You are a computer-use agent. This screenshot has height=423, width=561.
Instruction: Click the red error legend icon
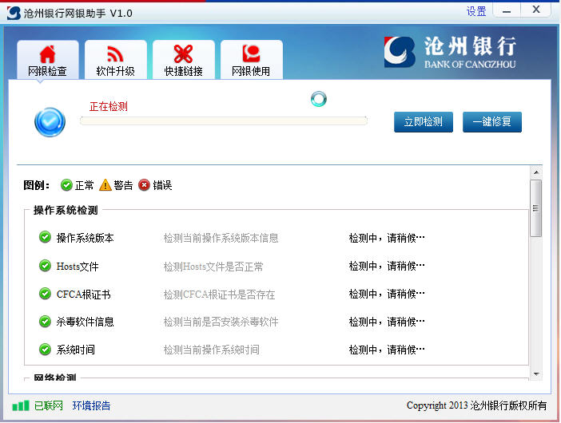pos(144,185)
